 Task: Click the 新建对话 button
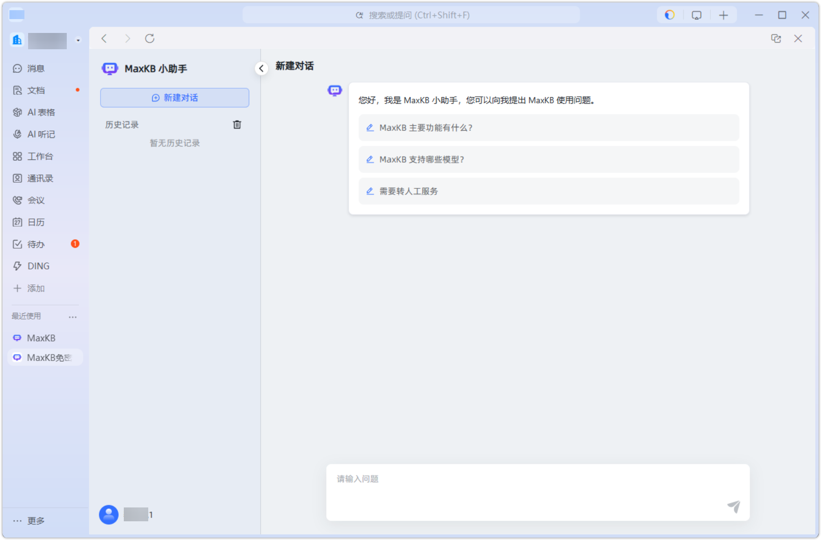click(x=175, y=98)
